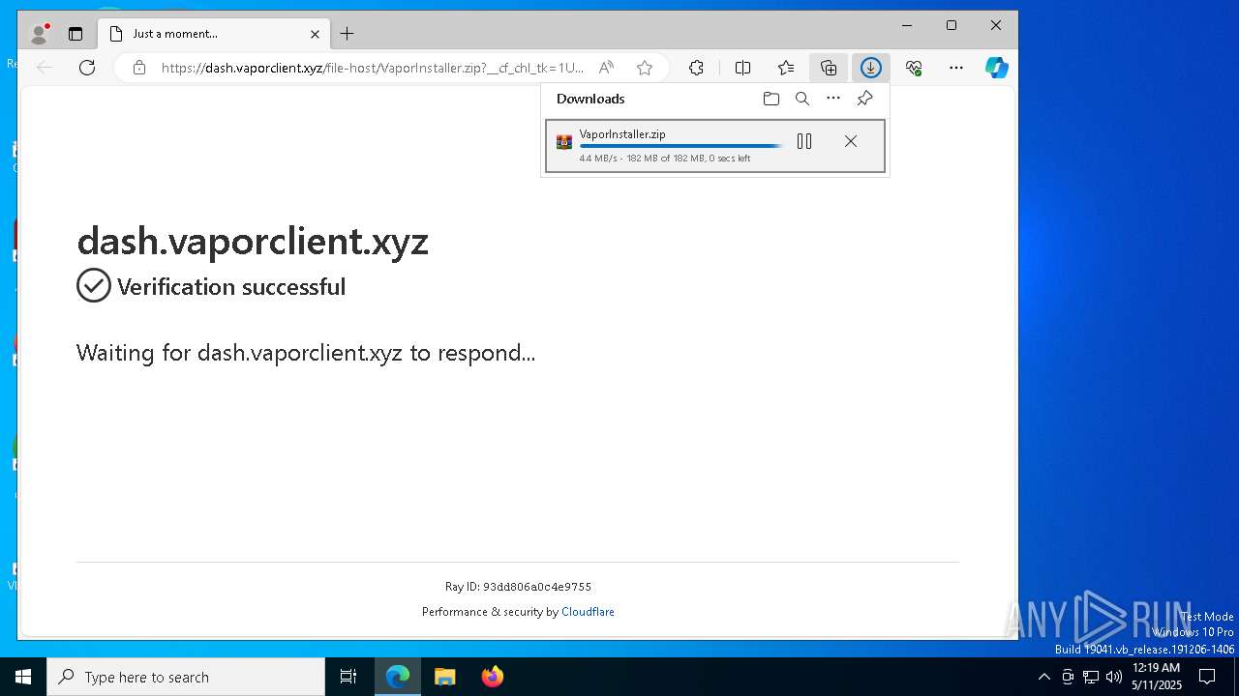Image resolution: width=1239 pixels, height=696 pixels.
Task: Refresh the page
Action: (87, 68)
